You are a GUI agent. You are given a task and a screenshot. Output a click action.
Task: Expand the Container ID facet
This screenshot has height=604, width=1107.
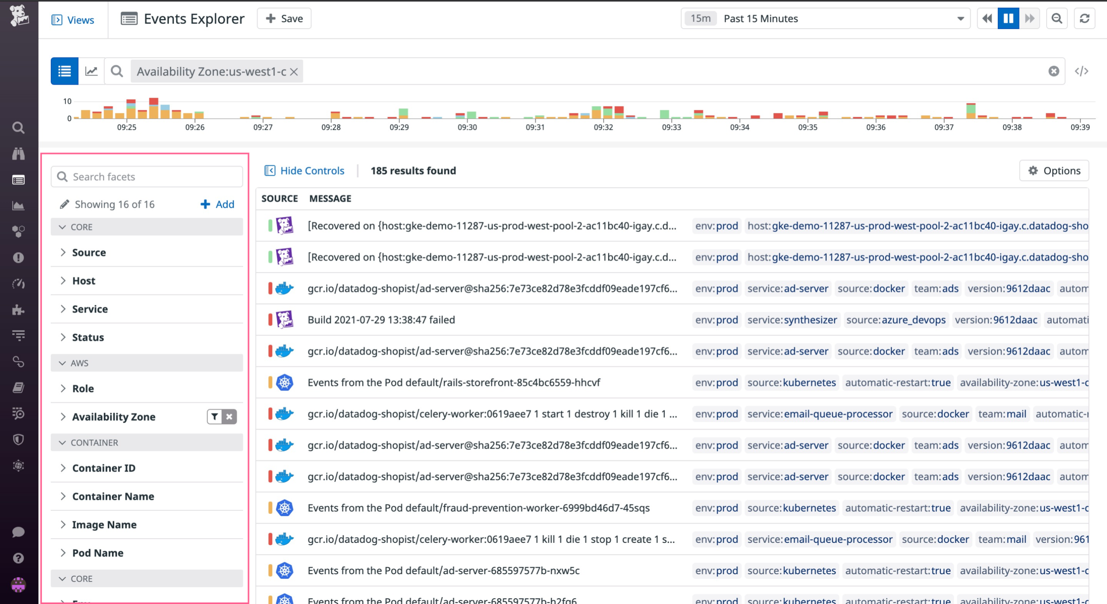click(x=147, y=468)
